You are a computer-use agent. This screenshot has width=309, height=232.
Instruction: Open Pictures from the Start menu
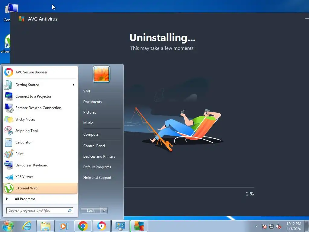[x=90, y=112]
